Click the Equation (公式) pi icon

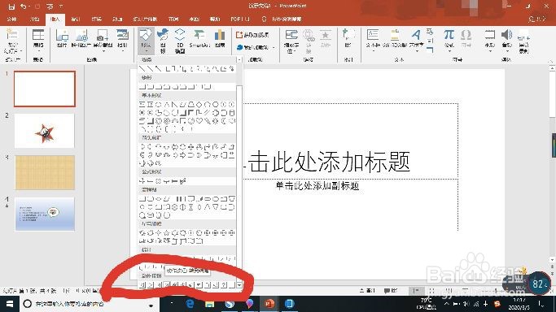click(x=449, y=35)
